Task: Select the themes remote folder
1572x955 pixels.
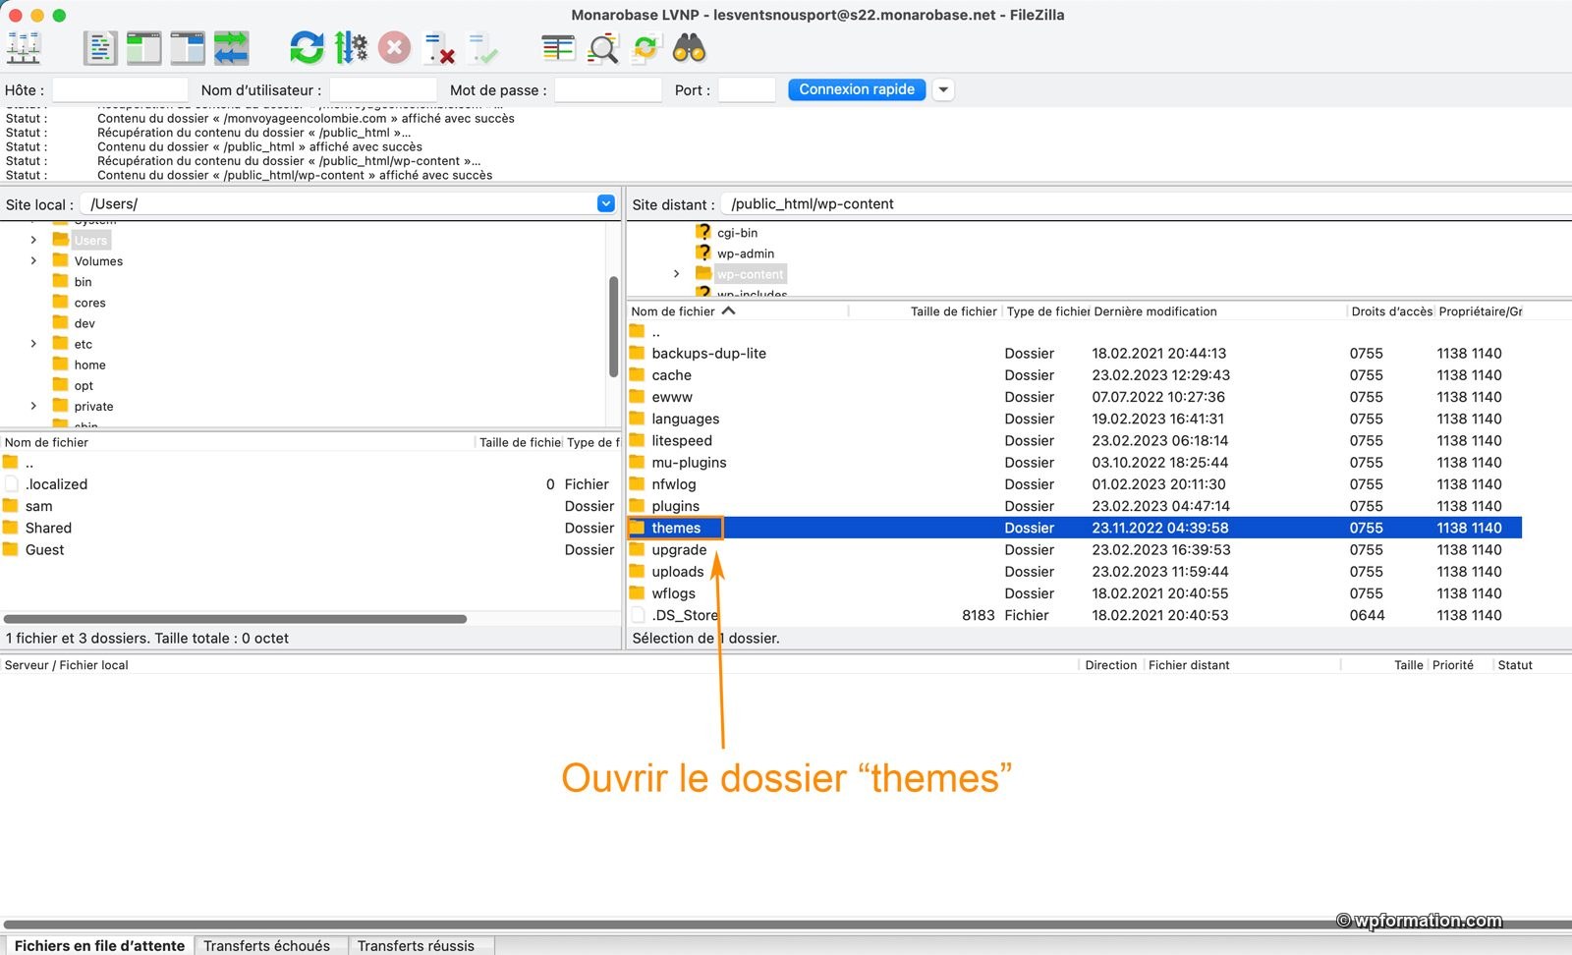Action: tap(1075, 528)
